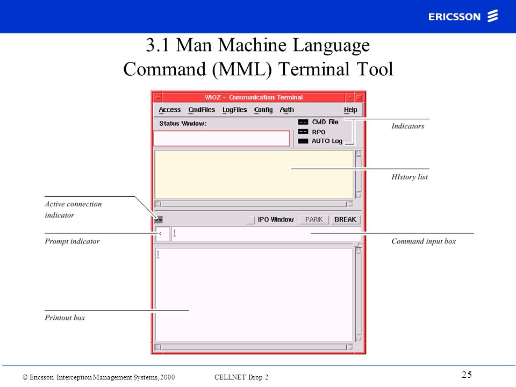Click the PARK button
Screen dimensions: 516x387
point(314,219)
